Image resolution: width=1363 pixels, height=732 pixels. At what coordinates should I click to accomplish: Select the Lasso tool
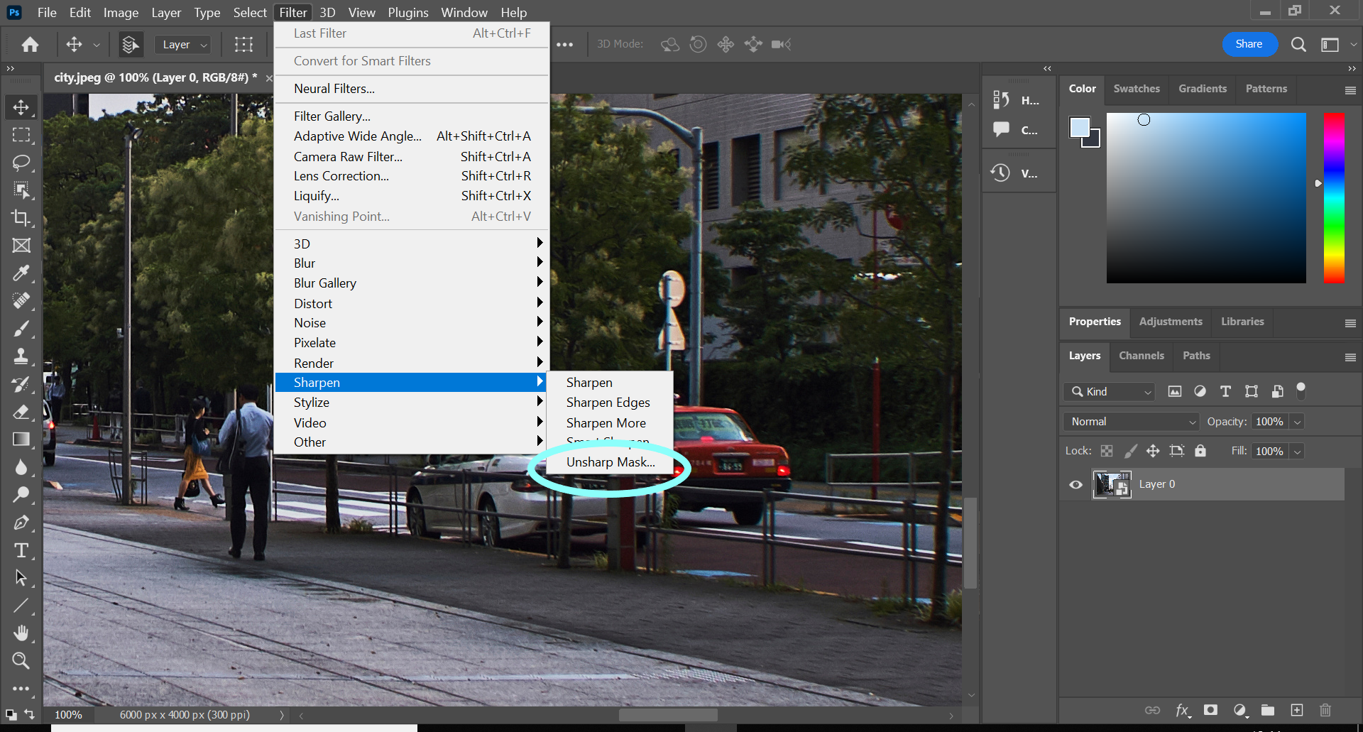tap(21, 163)
